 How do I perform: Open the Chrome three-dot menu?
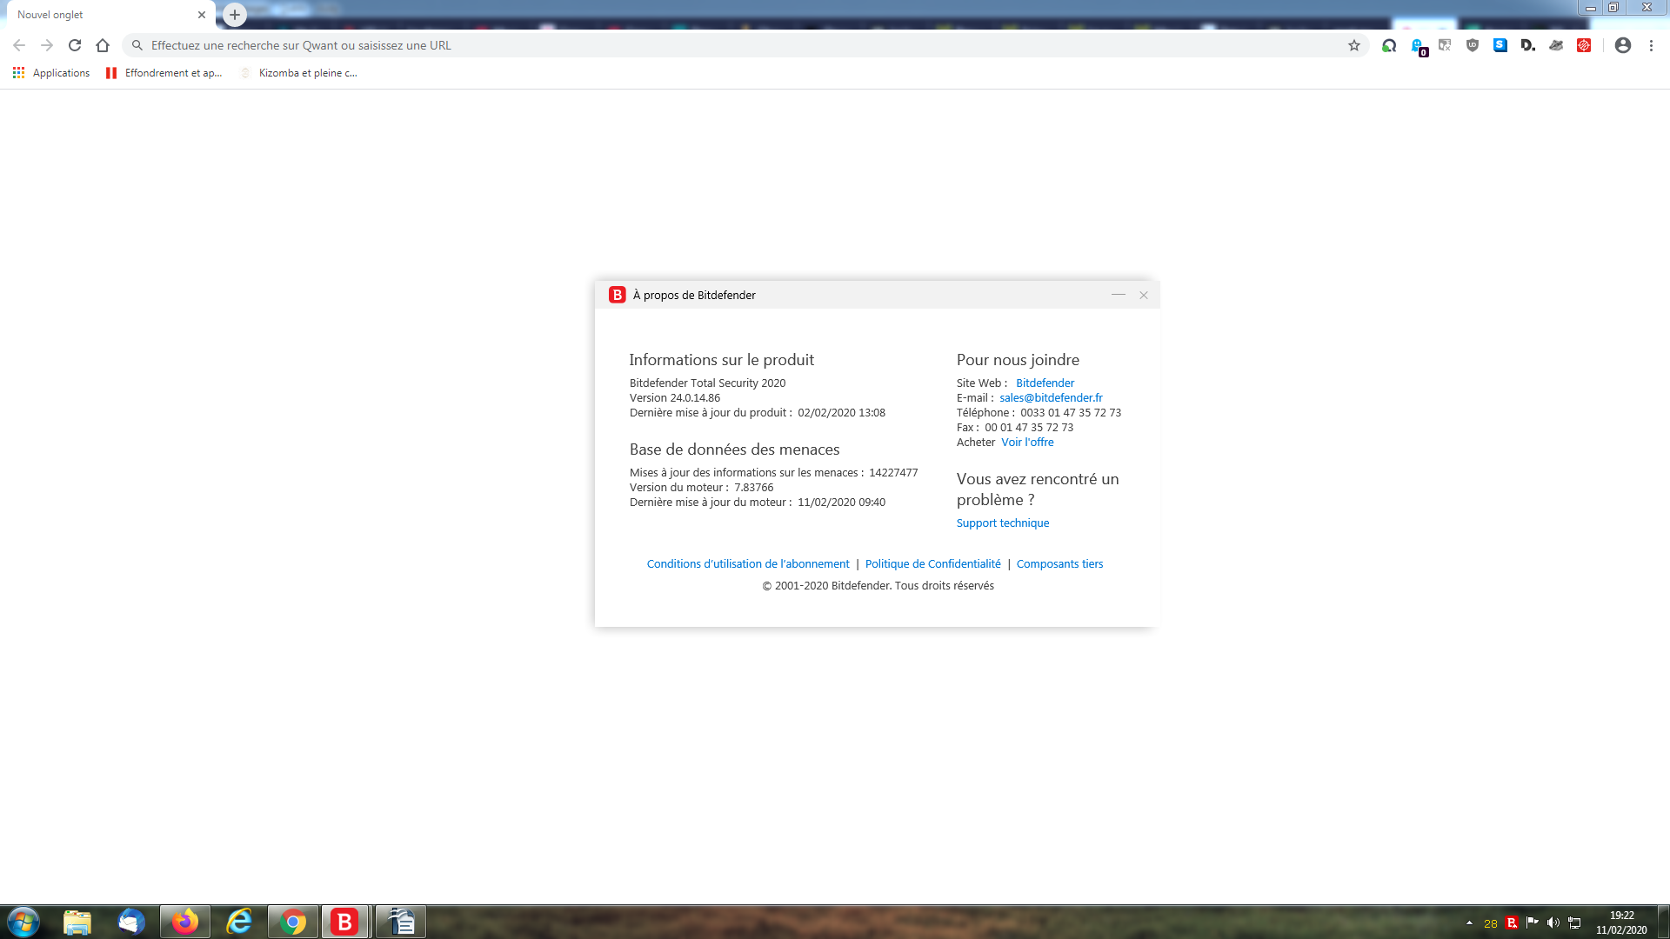[1651, 45]
